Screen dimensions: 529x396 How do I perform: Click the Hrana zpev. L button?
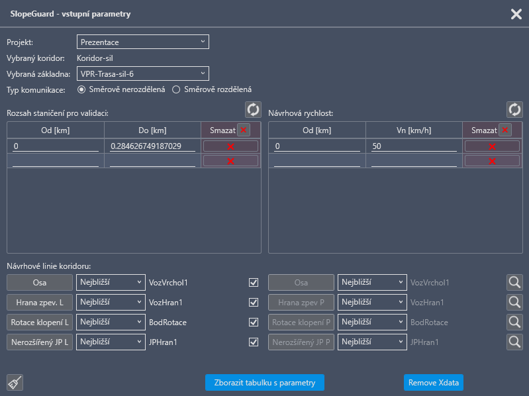click(x=40, y=303)
